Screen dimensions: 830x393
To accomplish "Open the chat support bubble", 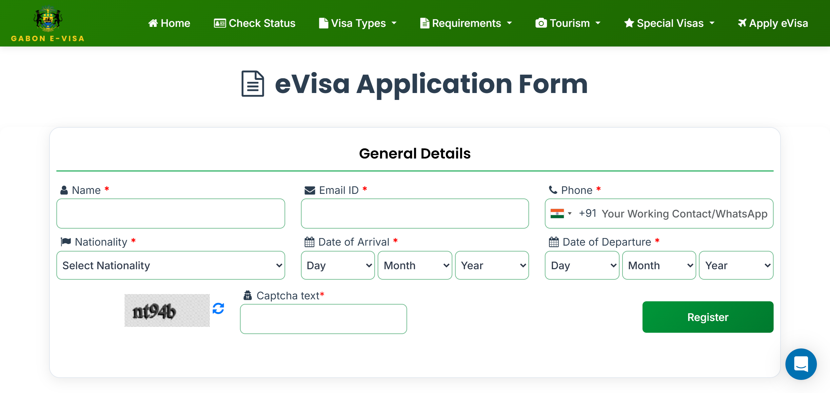I will [801, 364].
